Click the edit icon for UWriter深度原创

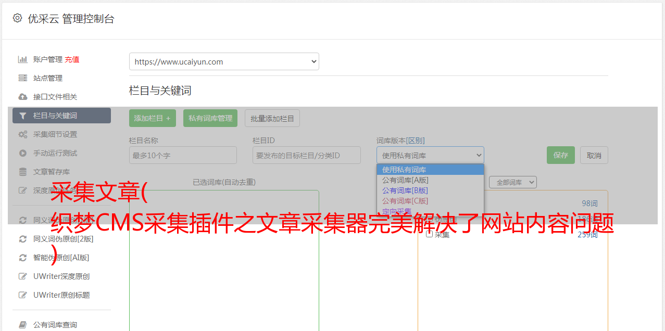click(23, 276)
